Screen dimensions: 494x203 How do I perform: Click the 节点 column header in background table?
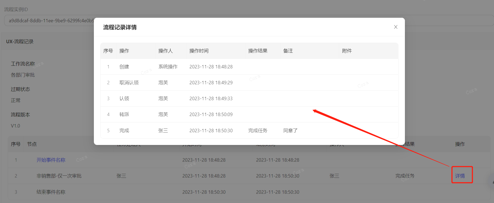pos(32,144)
